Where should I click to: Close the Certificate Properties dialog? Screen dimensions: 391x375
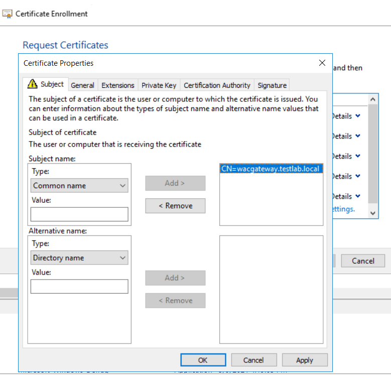[x=322, y=63]
